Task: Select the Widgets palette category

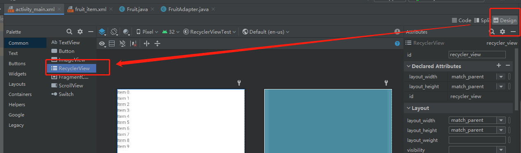Action: pyautogui.click(x=25, y=74)
